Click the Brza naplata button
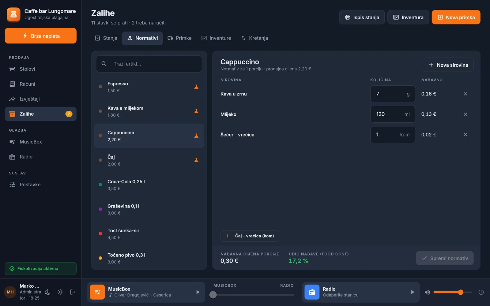This screenshot has width=490, height=306. pos(41,36)
